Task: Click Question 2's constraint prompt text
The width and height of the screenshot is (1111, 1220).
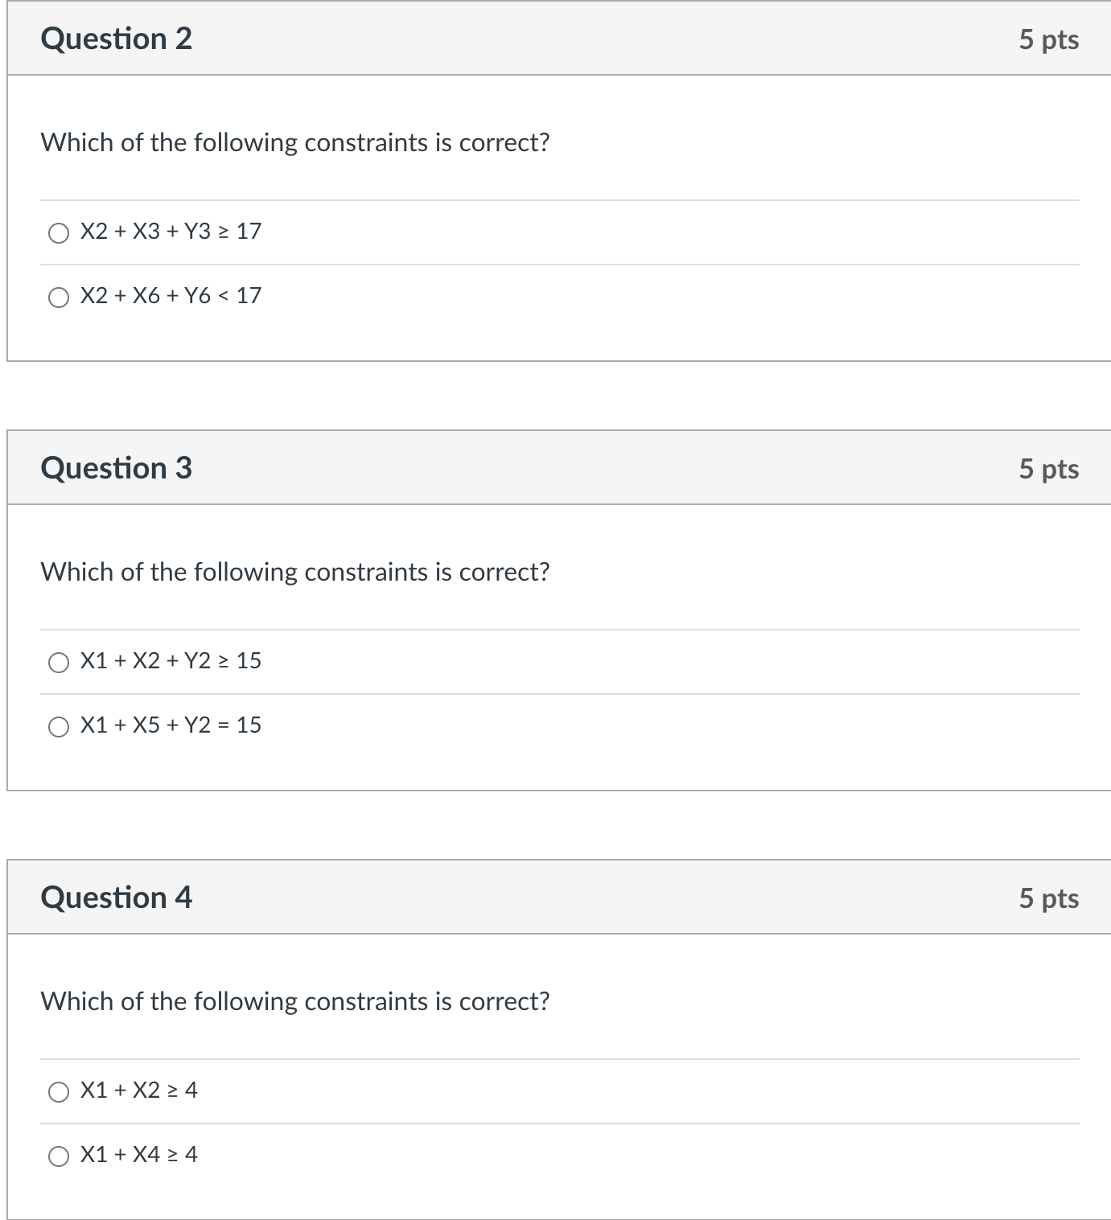Action: (294, 142)
